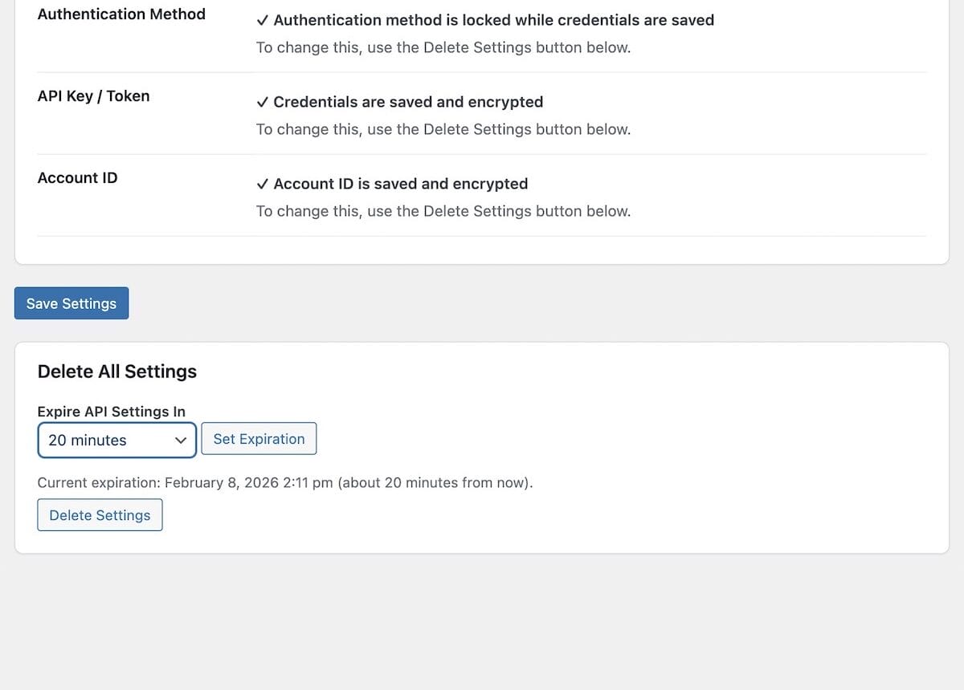
Task: Click the checkmark beside Account ID status
Action: point(263,183)
